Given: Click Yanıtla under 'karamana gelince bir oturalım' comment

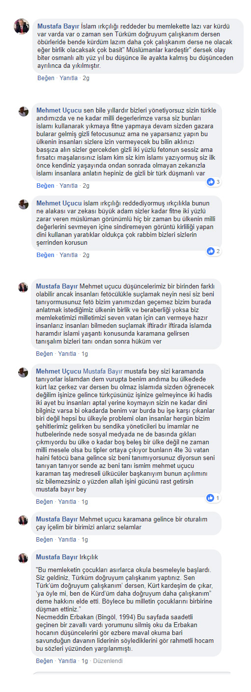Looking at the screenshot, I should [67, 539].
